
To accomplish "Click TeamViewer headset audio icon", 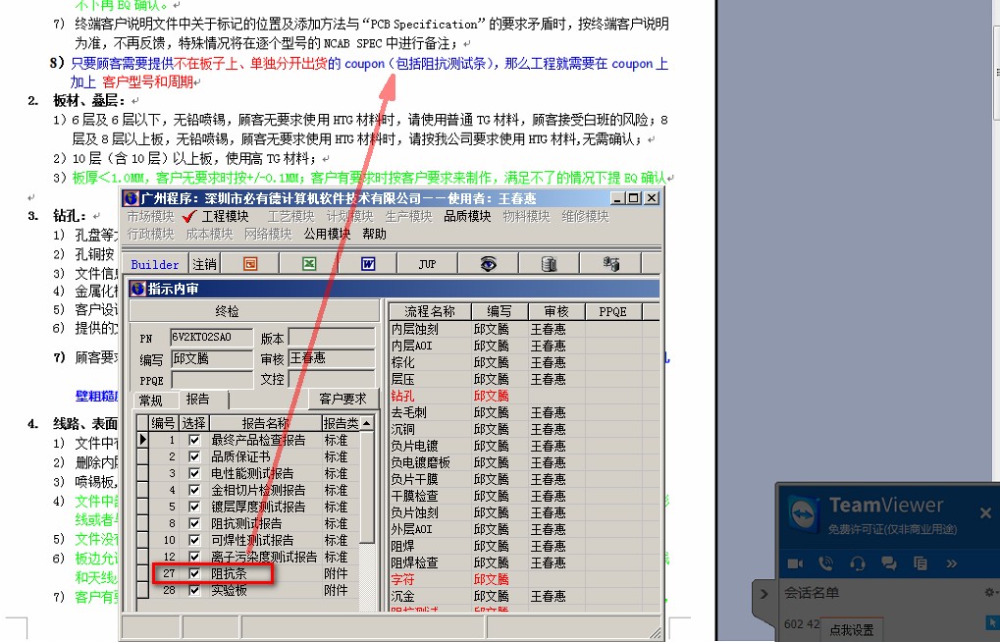I will pyautogui.click(x=858, y=563).
